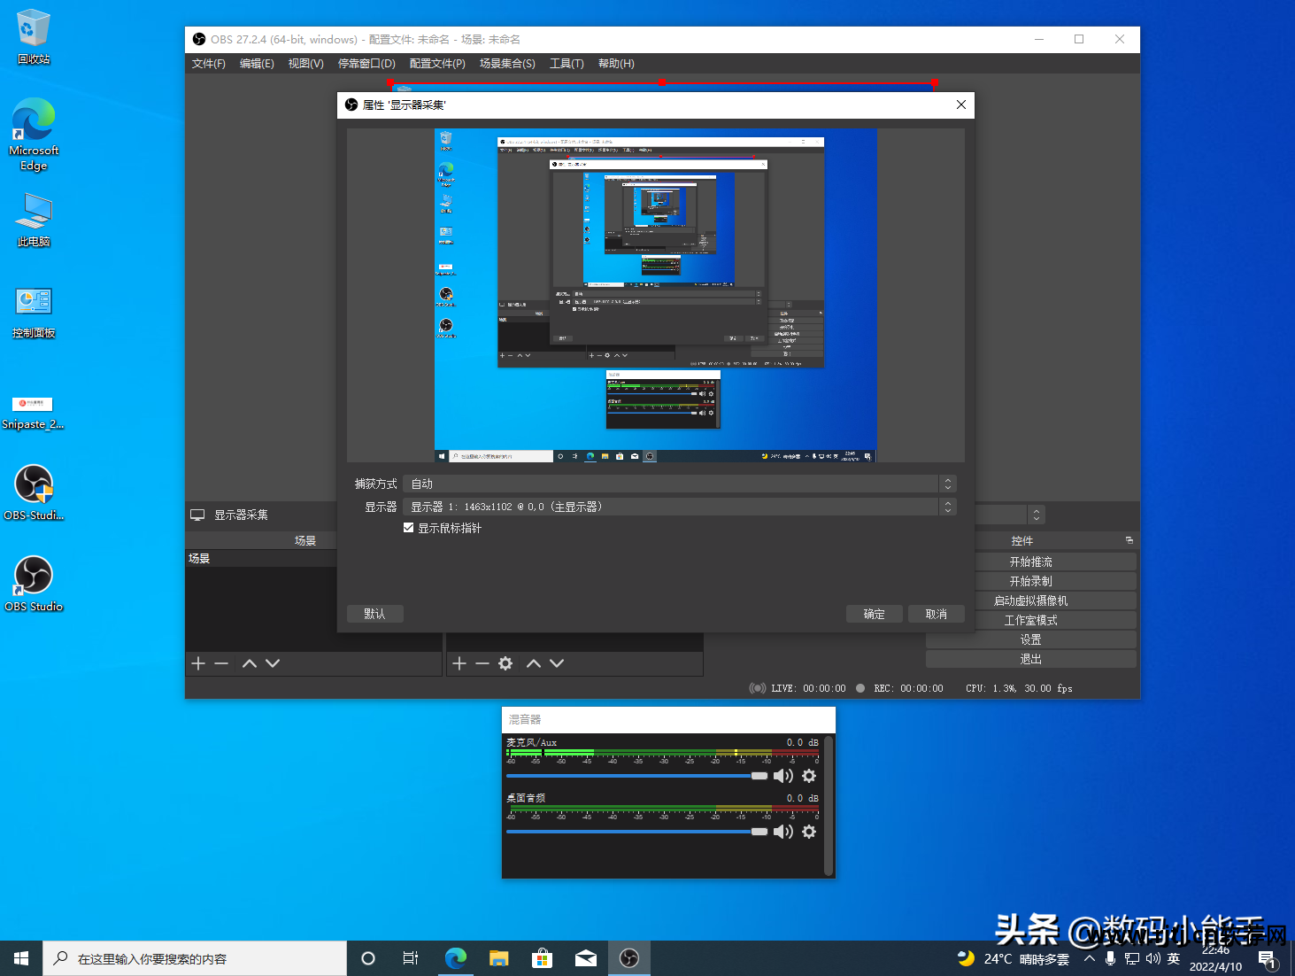1295x976 pixels.
Task: Close the 属性 '显示器采集' dialog
Action: tap(961, 105)
